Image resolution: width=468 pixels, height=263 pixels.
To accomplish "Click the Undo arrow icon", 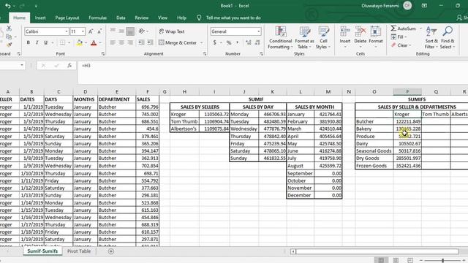I will pos(8,6).
